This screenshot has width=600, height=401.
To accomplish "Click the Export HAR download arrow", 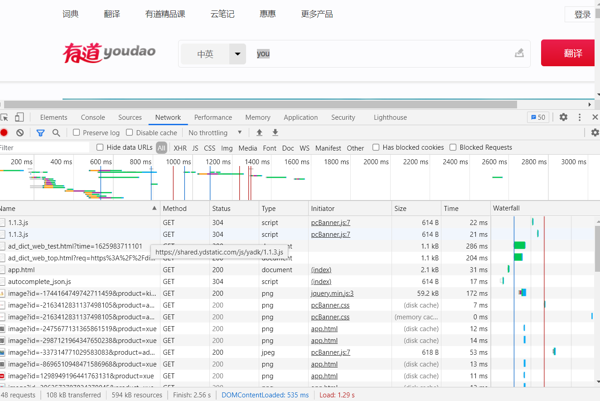I will coord(275,132).
